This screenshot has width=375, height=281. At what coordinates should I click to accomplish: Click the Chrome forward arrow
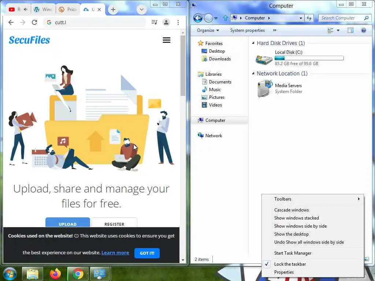23,22
